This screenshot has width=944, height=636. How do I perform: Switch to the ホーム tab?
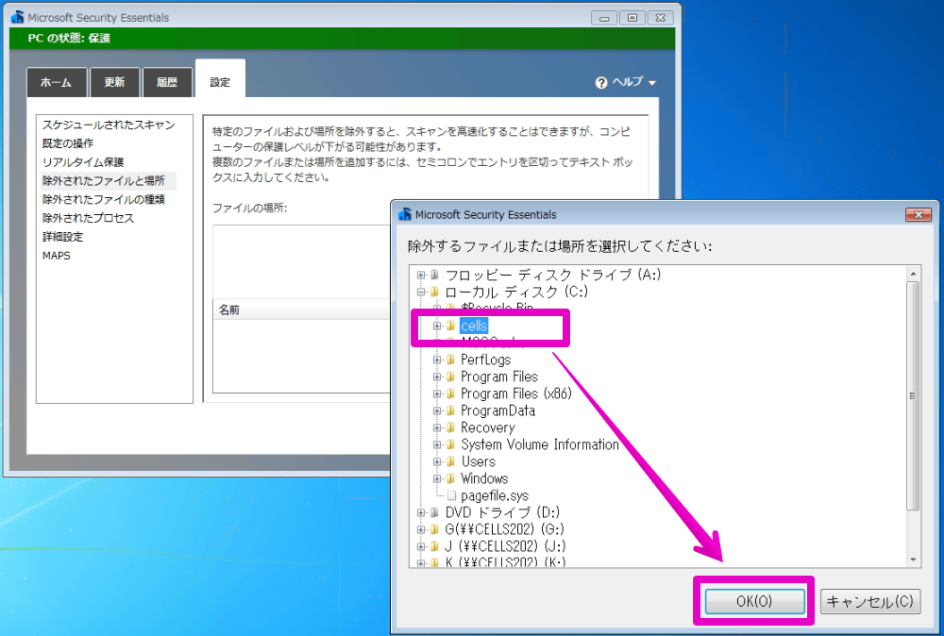point(57,82)
